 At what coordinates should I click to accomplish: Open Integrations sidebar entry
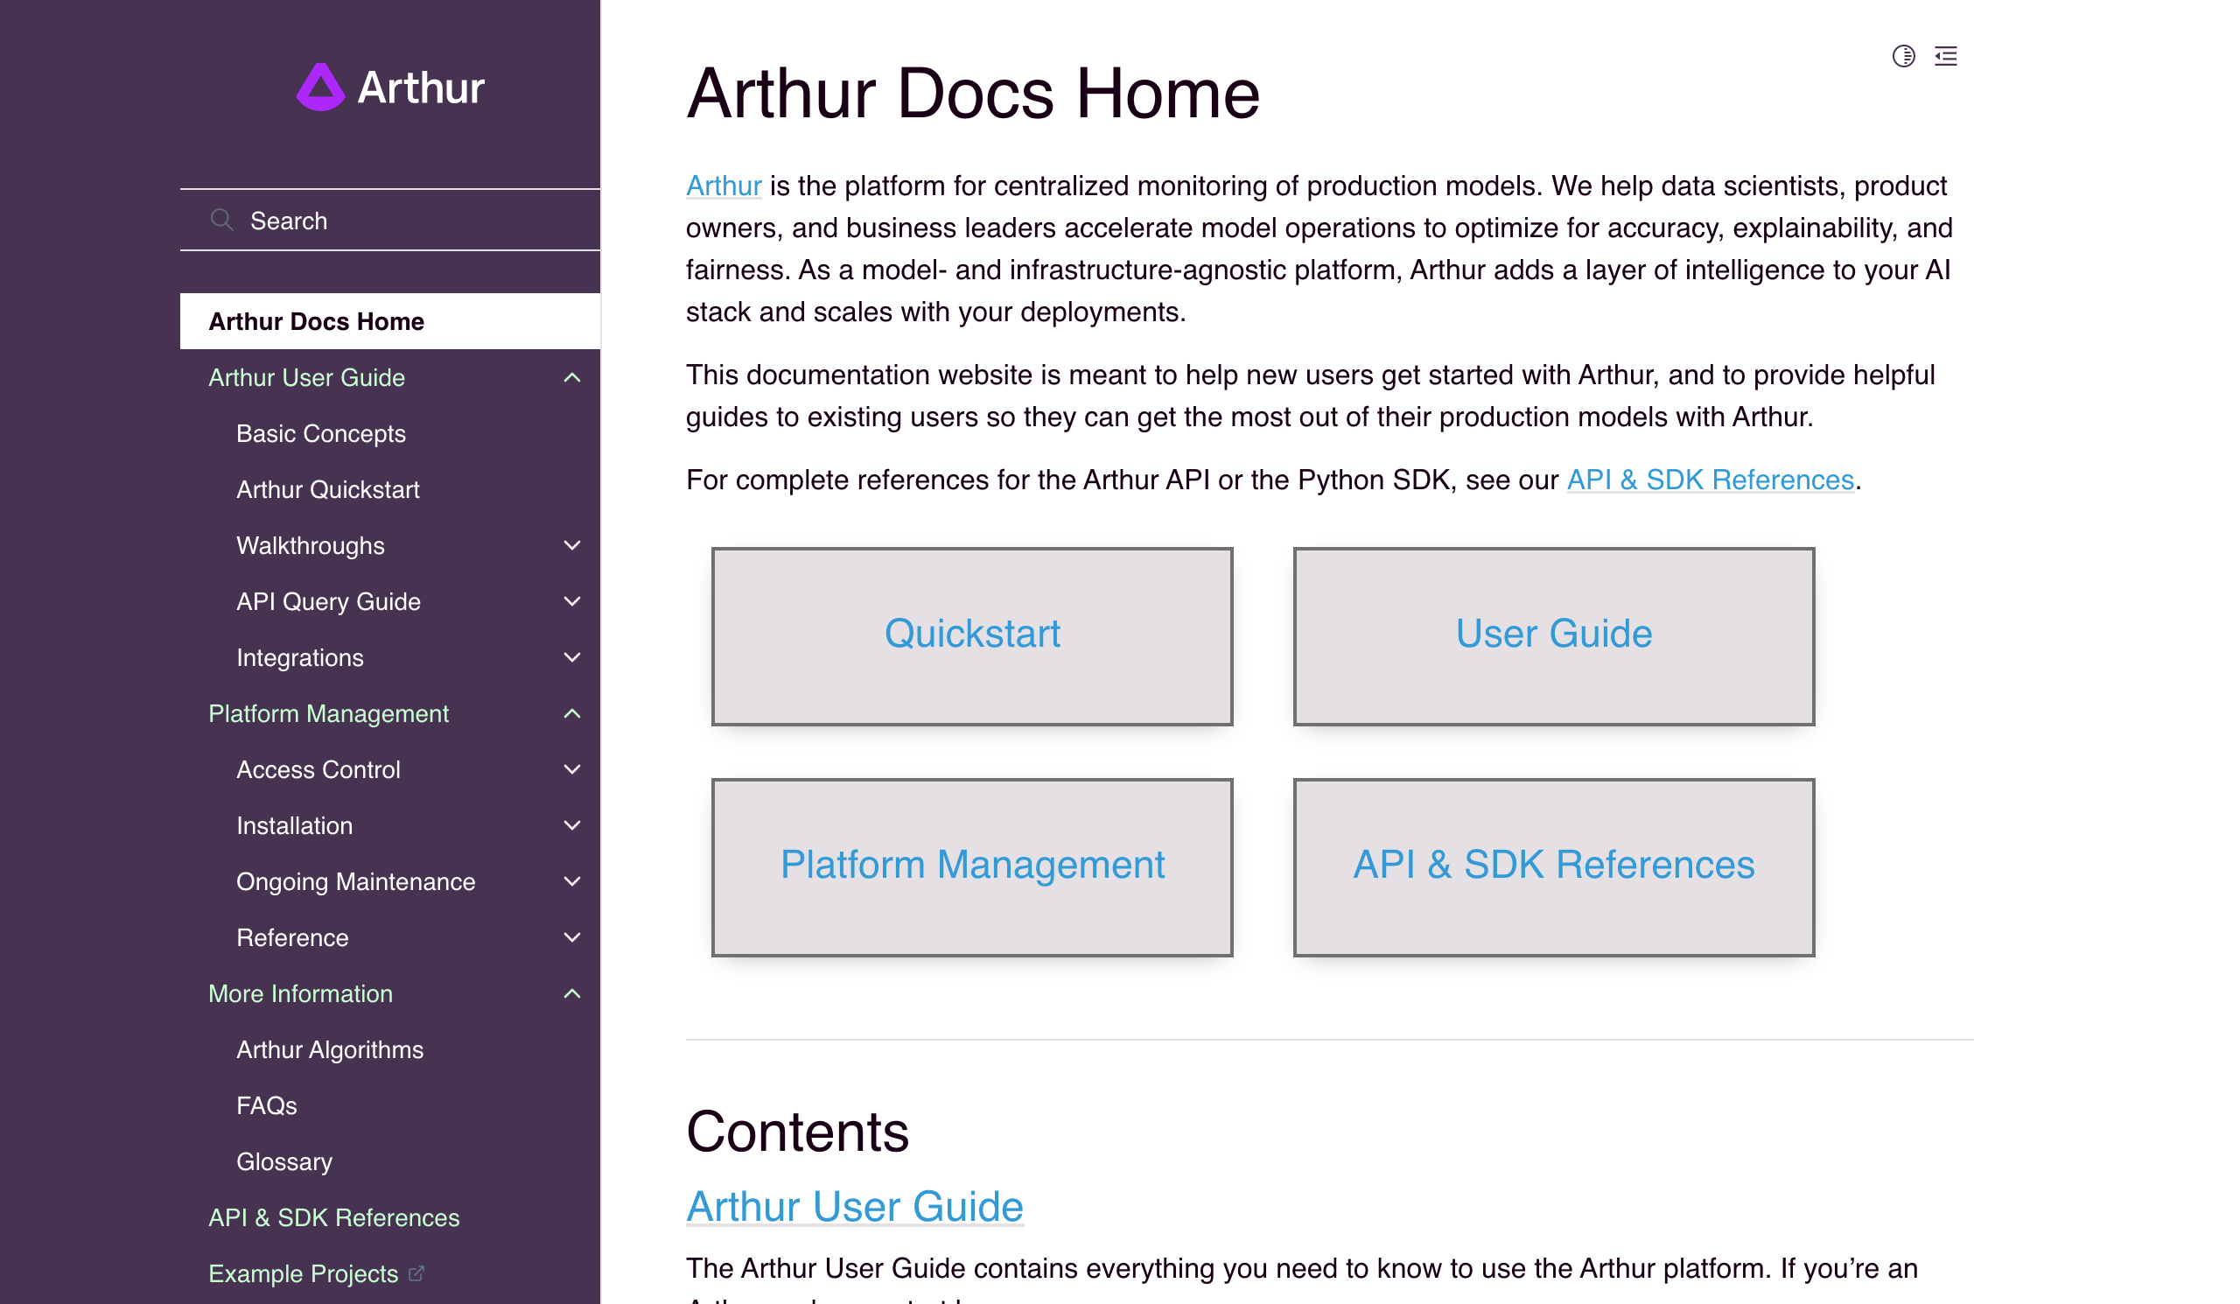[299, 658]
